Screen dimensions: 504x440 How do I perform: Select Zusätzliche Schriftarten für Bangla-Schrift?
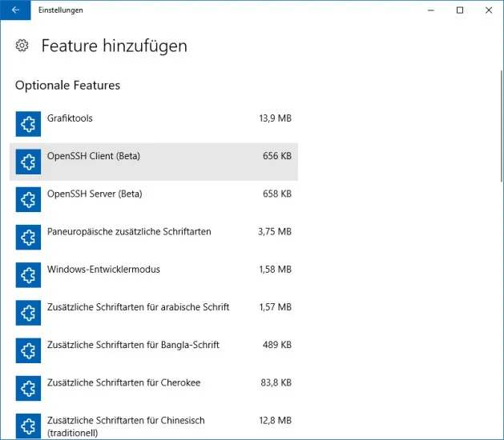click(133, 345)
